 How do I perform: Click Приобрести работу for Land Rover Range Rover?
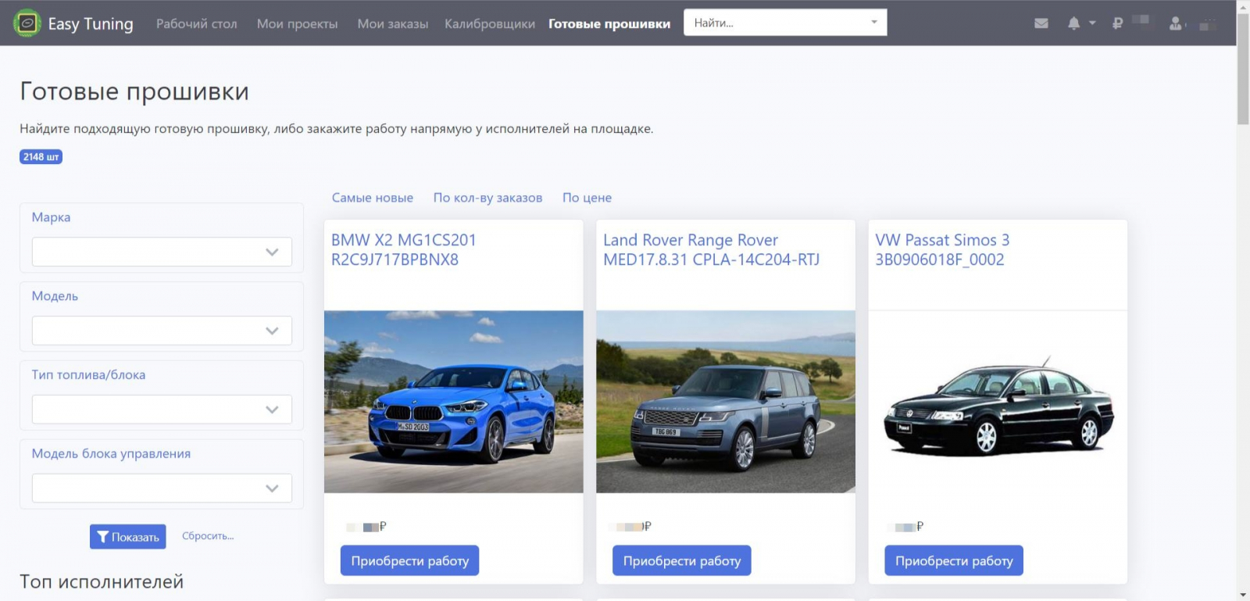point(682,560)
